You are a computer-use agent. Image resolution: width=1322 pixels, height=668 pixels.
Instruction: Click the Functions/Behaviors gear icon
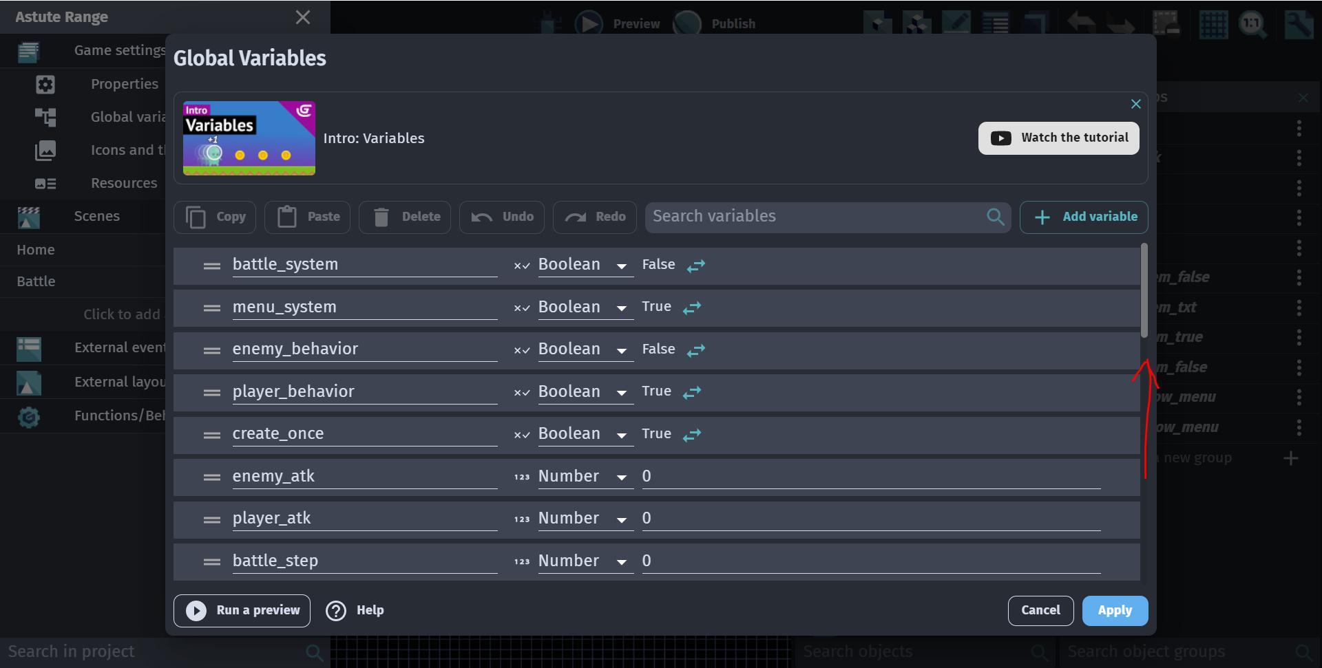pos(28,417)
